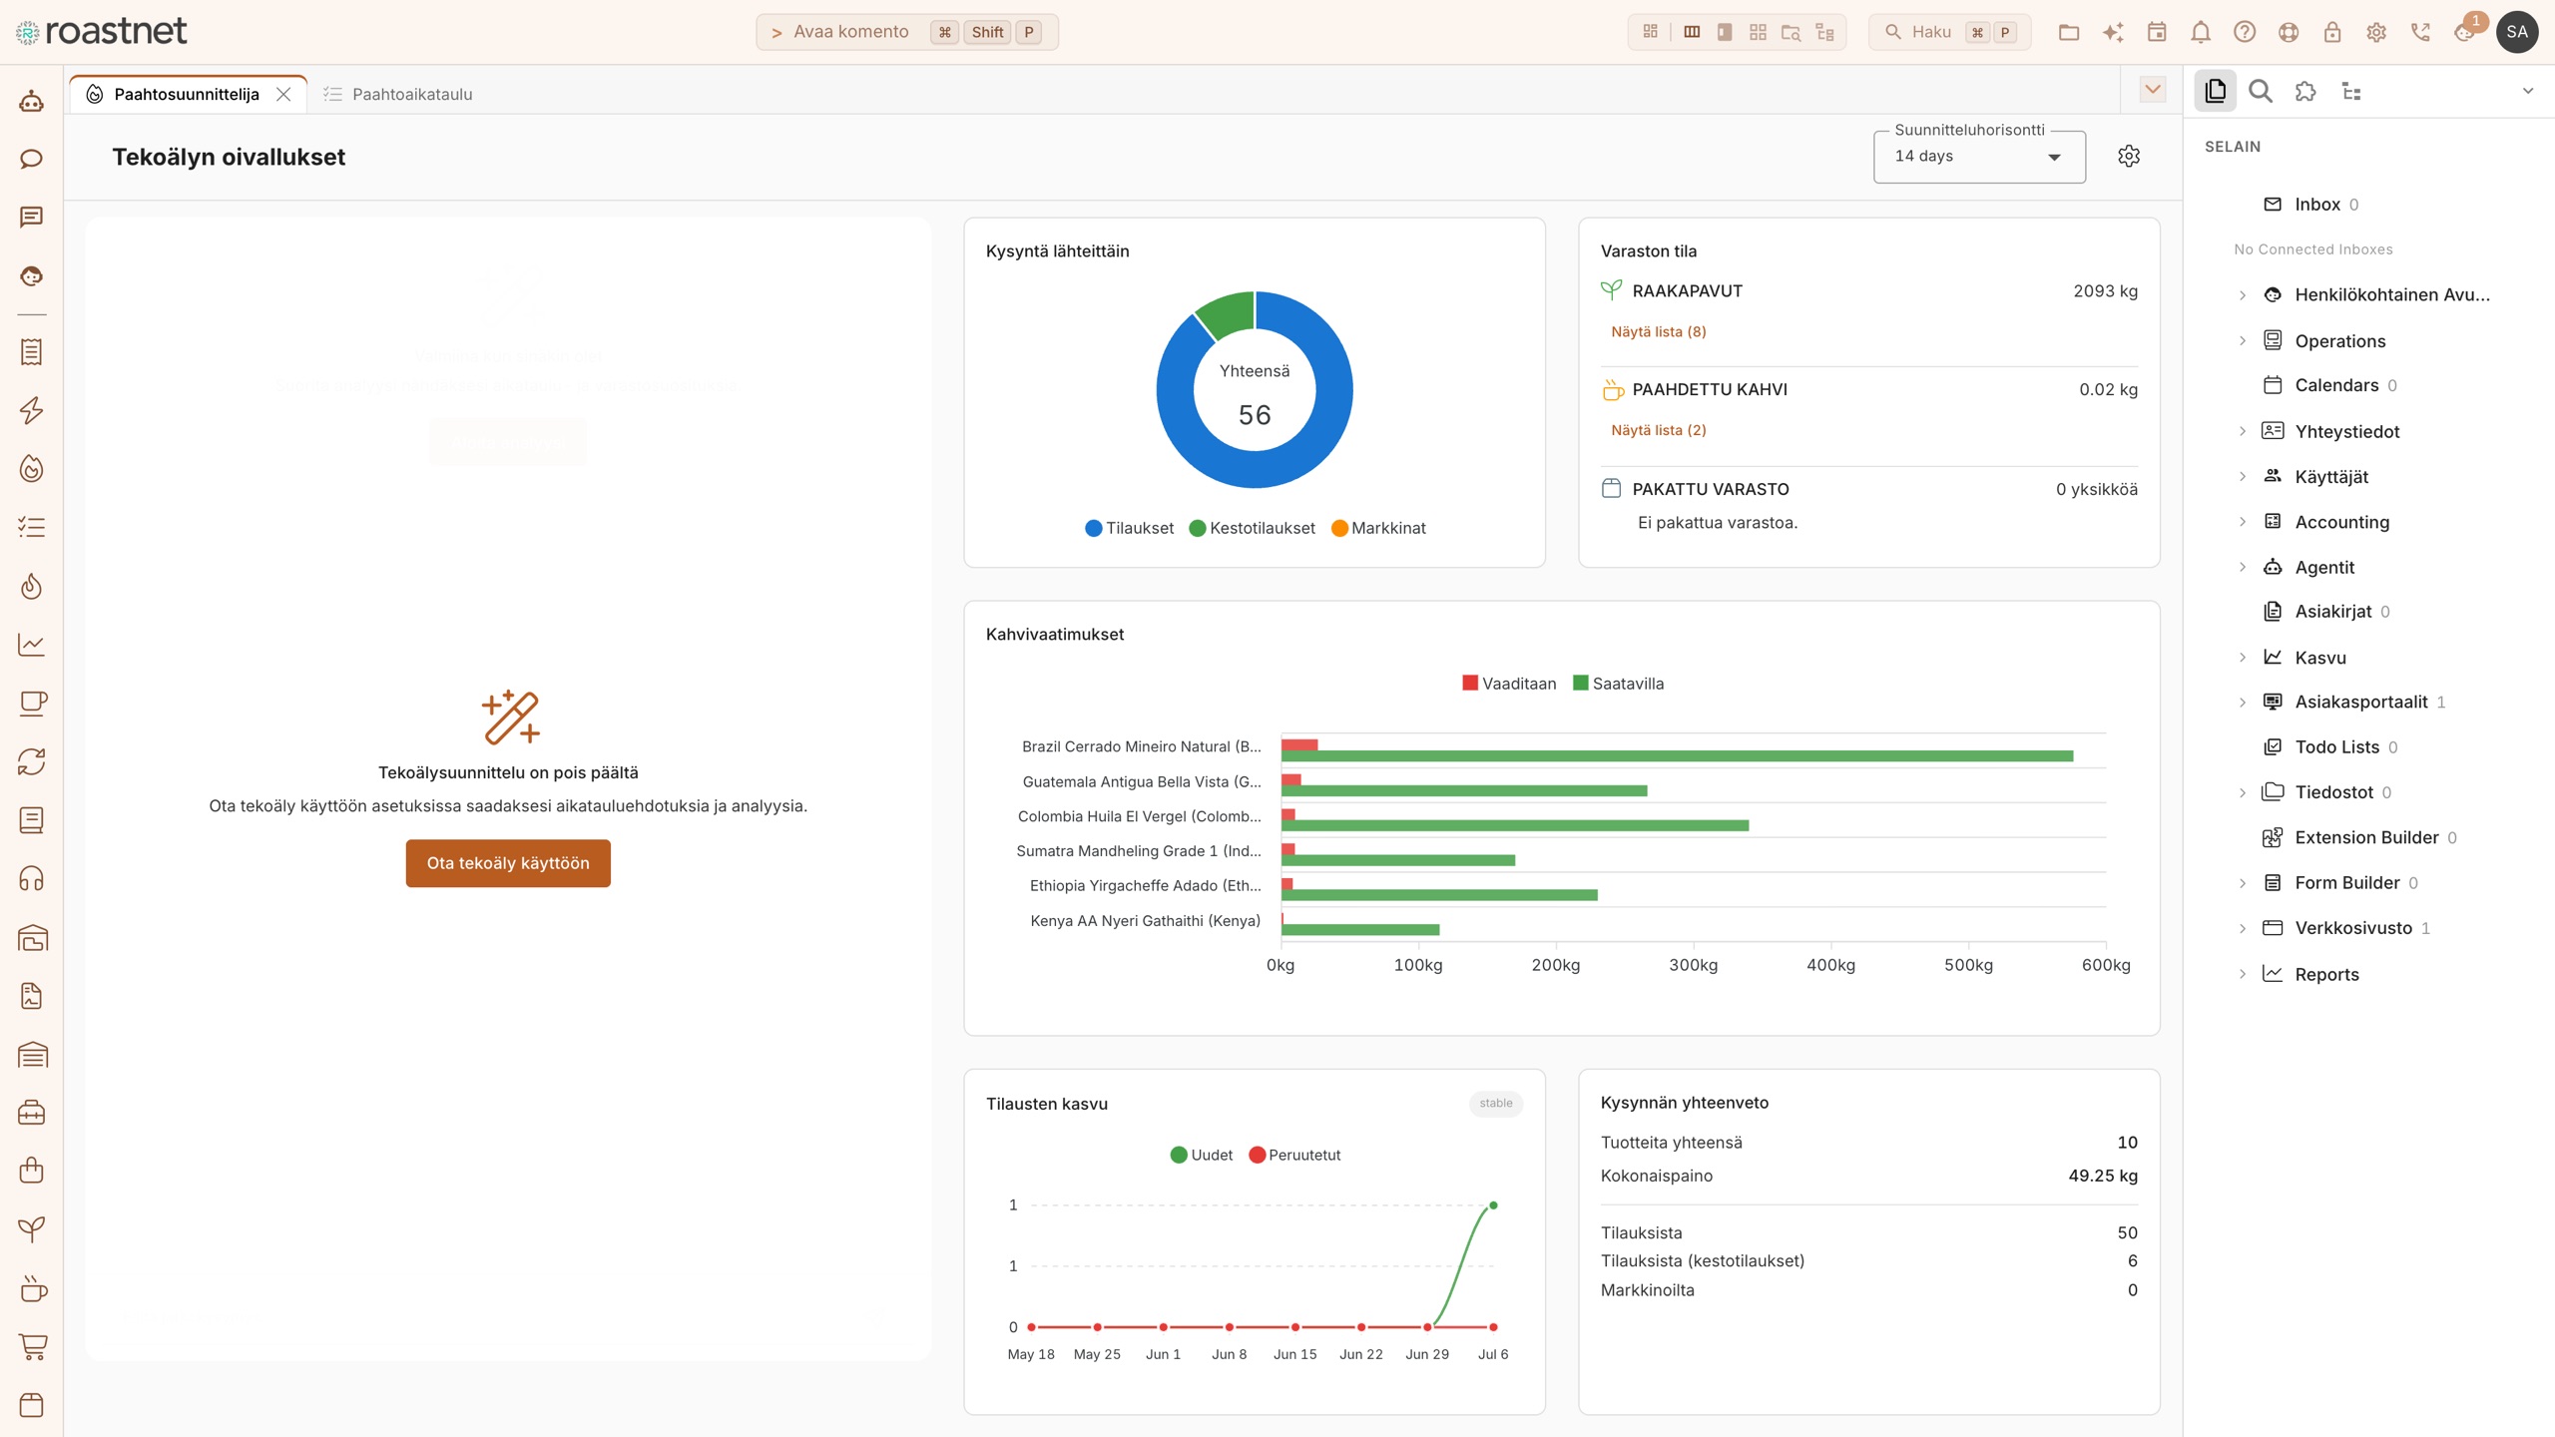Image resolution: width=2555 pixels, height=1437 pixels.
Task: Open the notifications bell icon
Action: pos(2201,32)
